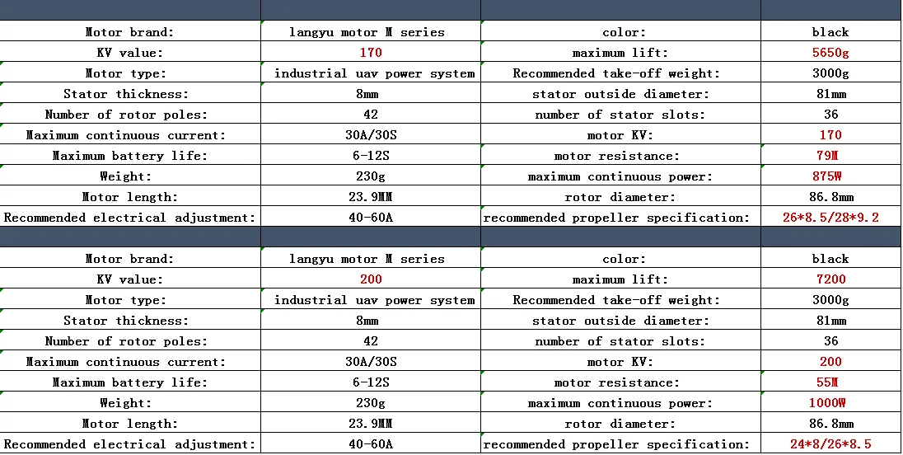
Task: Select '23.9MM' motor length in the 170 KV table
Action: [x=371, y=197]
